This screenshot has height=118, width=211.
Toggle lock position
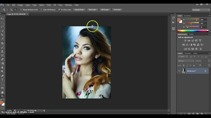coord(191,65)
